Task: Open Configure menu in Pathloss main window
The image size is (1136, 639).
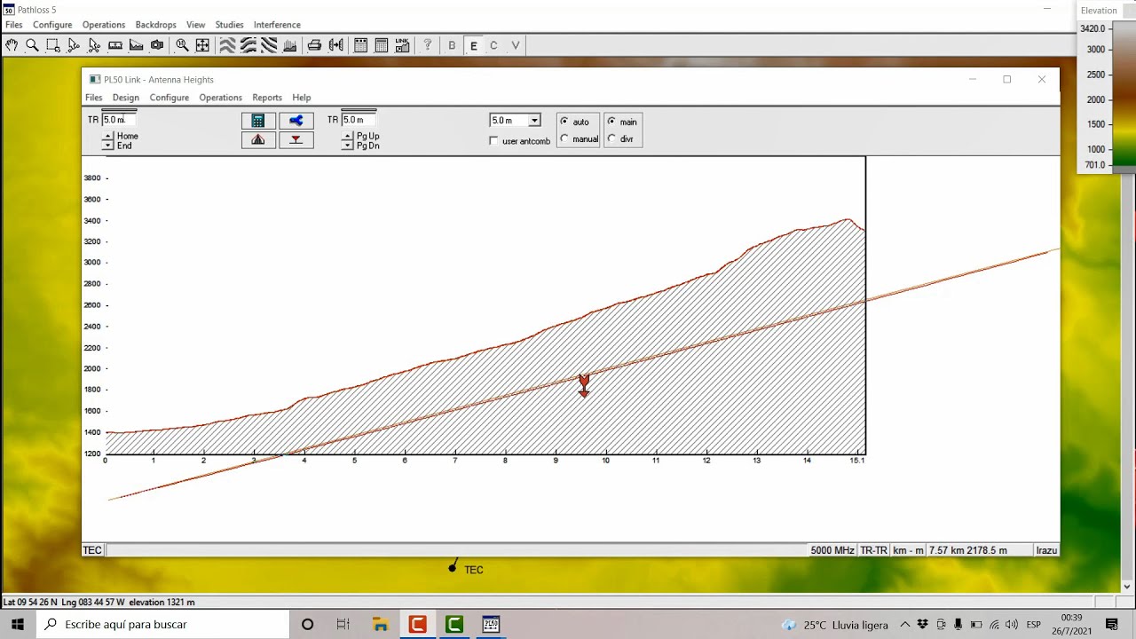Action: point(52,25)
